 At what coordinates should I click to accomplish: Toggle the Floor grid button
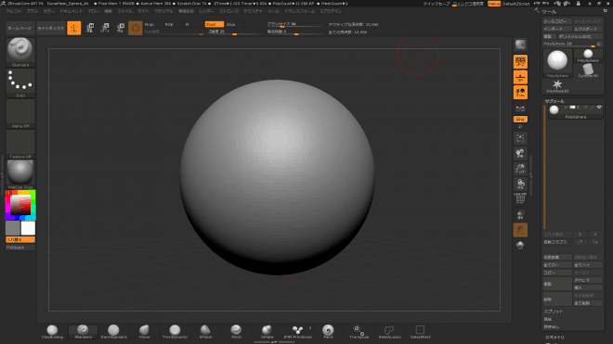(x=520, y=77)
